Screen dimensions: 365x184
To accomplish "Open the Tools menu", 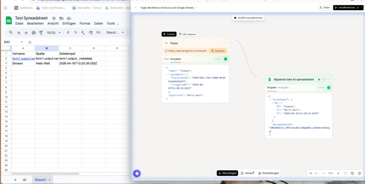I will click(111, 23).
